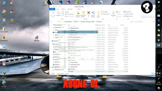
Task: Switch to the Yönet tab
Action: click(x=79, y=9)
